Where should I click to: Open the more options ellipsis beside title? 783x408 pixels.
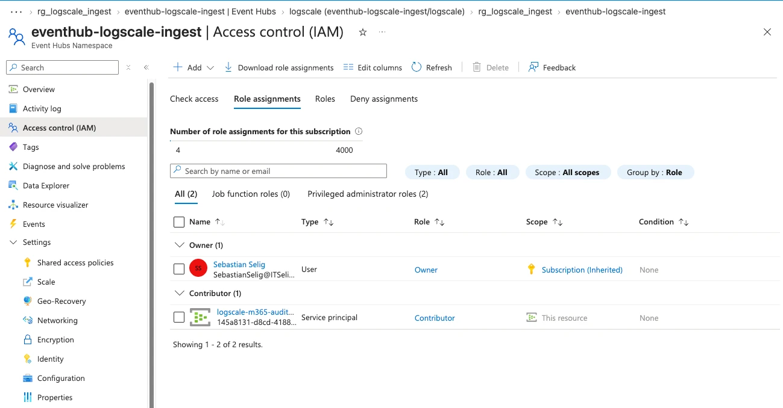[x=382, y=32]
